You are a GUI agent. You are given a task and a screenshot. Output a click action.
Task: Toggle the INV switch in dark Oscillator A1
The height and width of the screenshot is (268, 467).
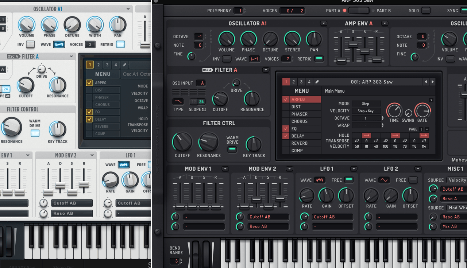(x=227, y=59)
